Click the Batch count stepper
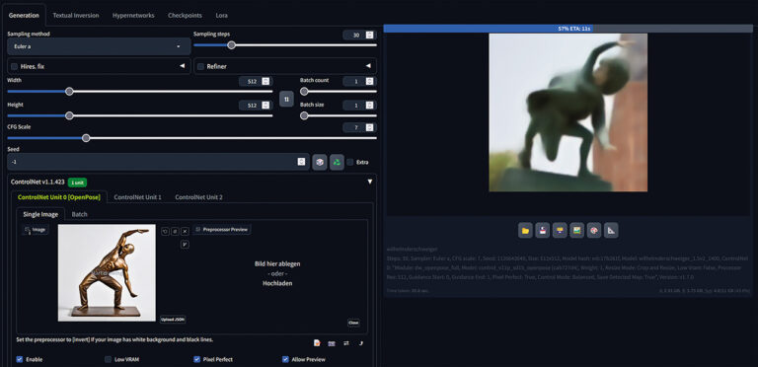758x367 pixels. (x=370, y=81)
